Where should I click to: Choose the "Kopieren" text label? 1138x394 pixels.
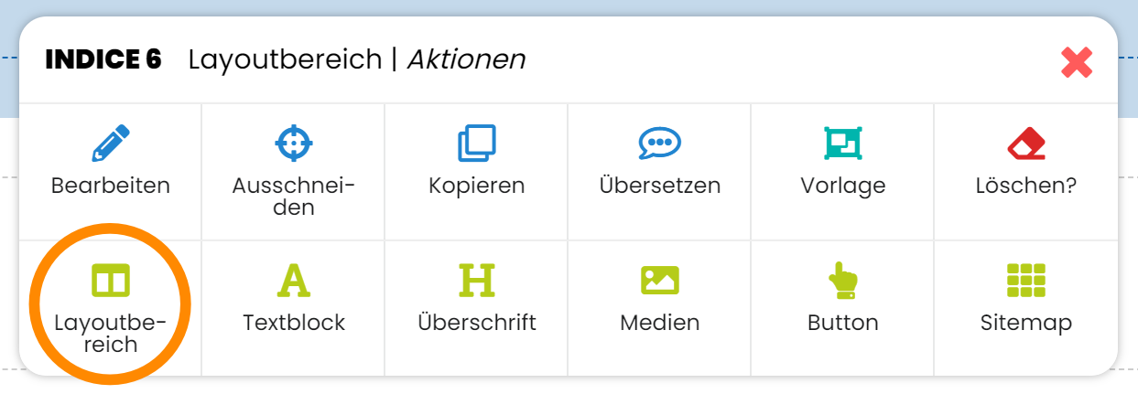477,186
